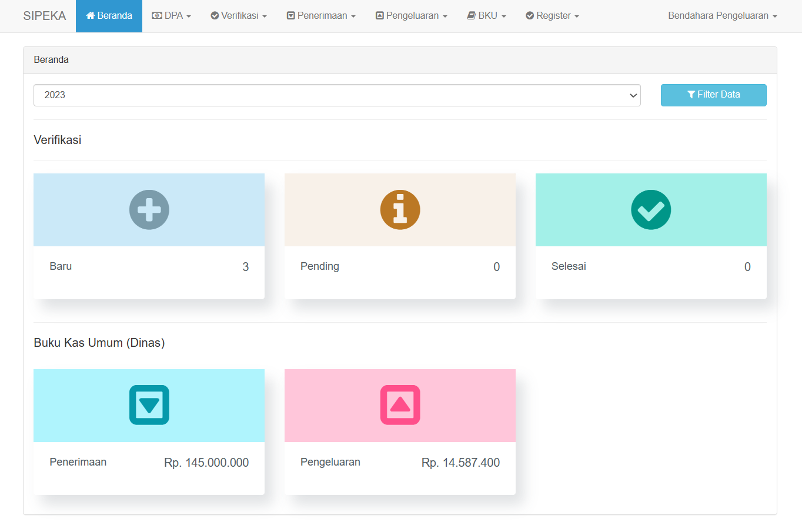Click the home icon beside Beranda
This screenshot has height=522, width=802.
91,16
